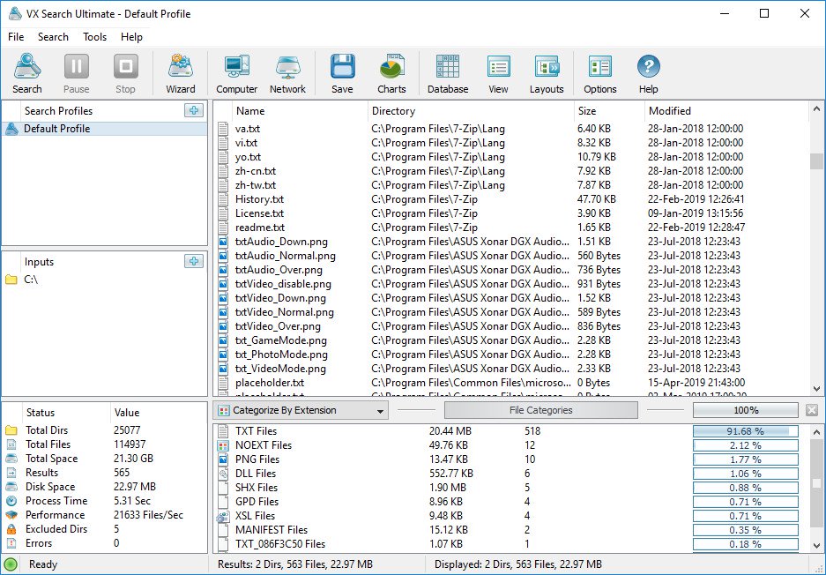This screenshot has width=826, height=575.
Task: Open the Network search icon
Action: [x=287, y=73]
